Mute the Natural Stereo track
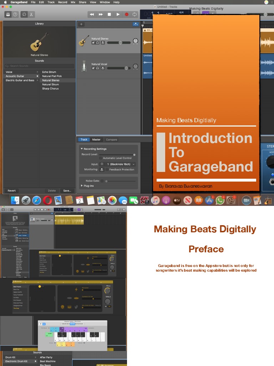This screenshot has width=274, height=366. click(x=93, y=43)
